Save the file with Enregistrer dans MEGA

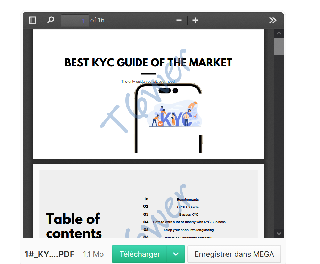click(234, 254)
